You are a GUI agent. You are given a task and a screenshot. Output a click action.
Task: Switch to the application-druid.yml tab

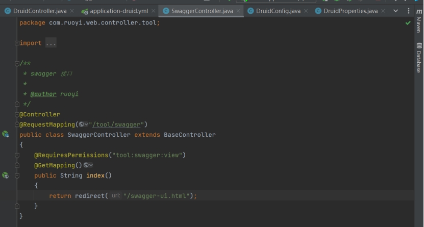click(x=118, y=11)
